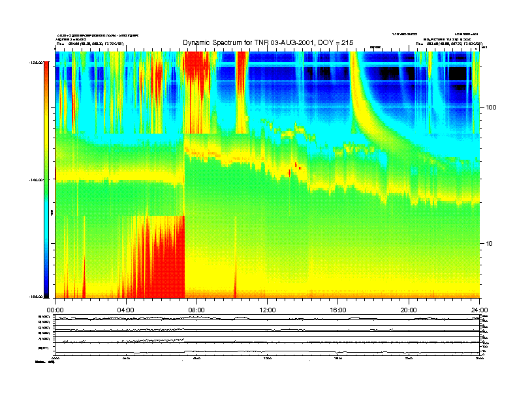This screenshot has height=399, width=517.
Task: Click the green middle of the color bar
Action: [46, 180]
